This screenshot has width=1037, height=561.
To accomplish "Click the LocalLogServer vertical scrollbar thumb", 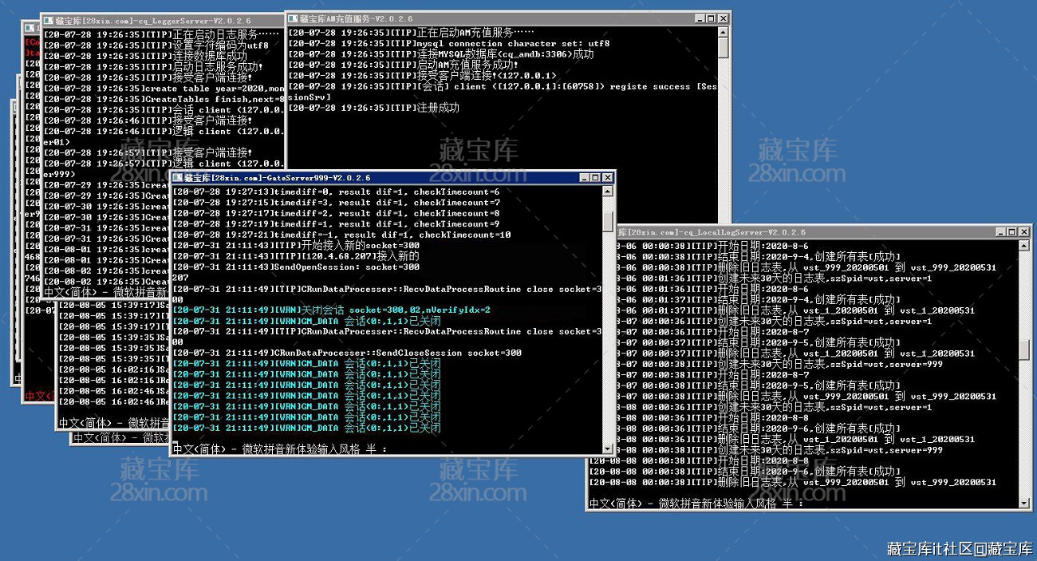I will tap(1024, 349).
